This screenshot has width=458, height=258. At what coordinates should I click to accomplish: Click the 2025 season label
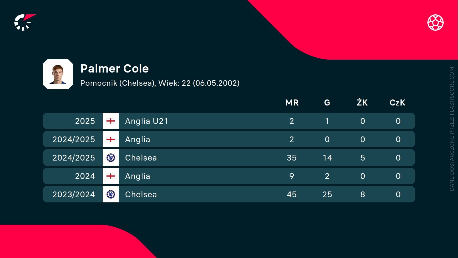[85, 121]
